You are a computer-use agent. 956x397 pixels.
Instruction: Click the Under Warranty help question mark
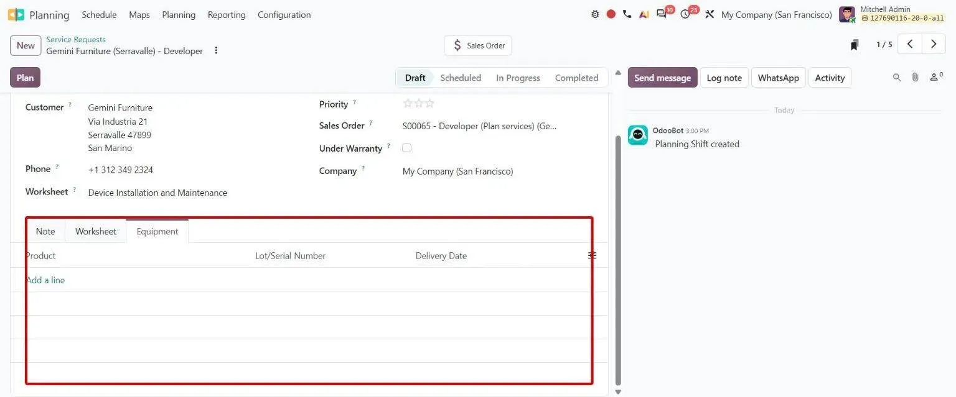coord(388,146)
